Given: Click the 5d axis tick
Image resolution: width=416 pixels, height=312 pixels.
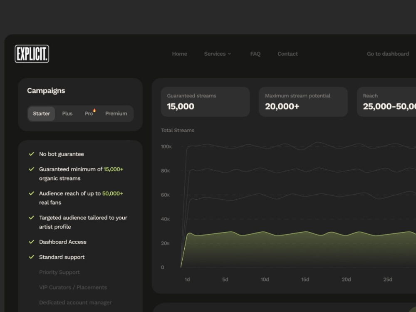Looking at the screenshot, I should [225, 280].
